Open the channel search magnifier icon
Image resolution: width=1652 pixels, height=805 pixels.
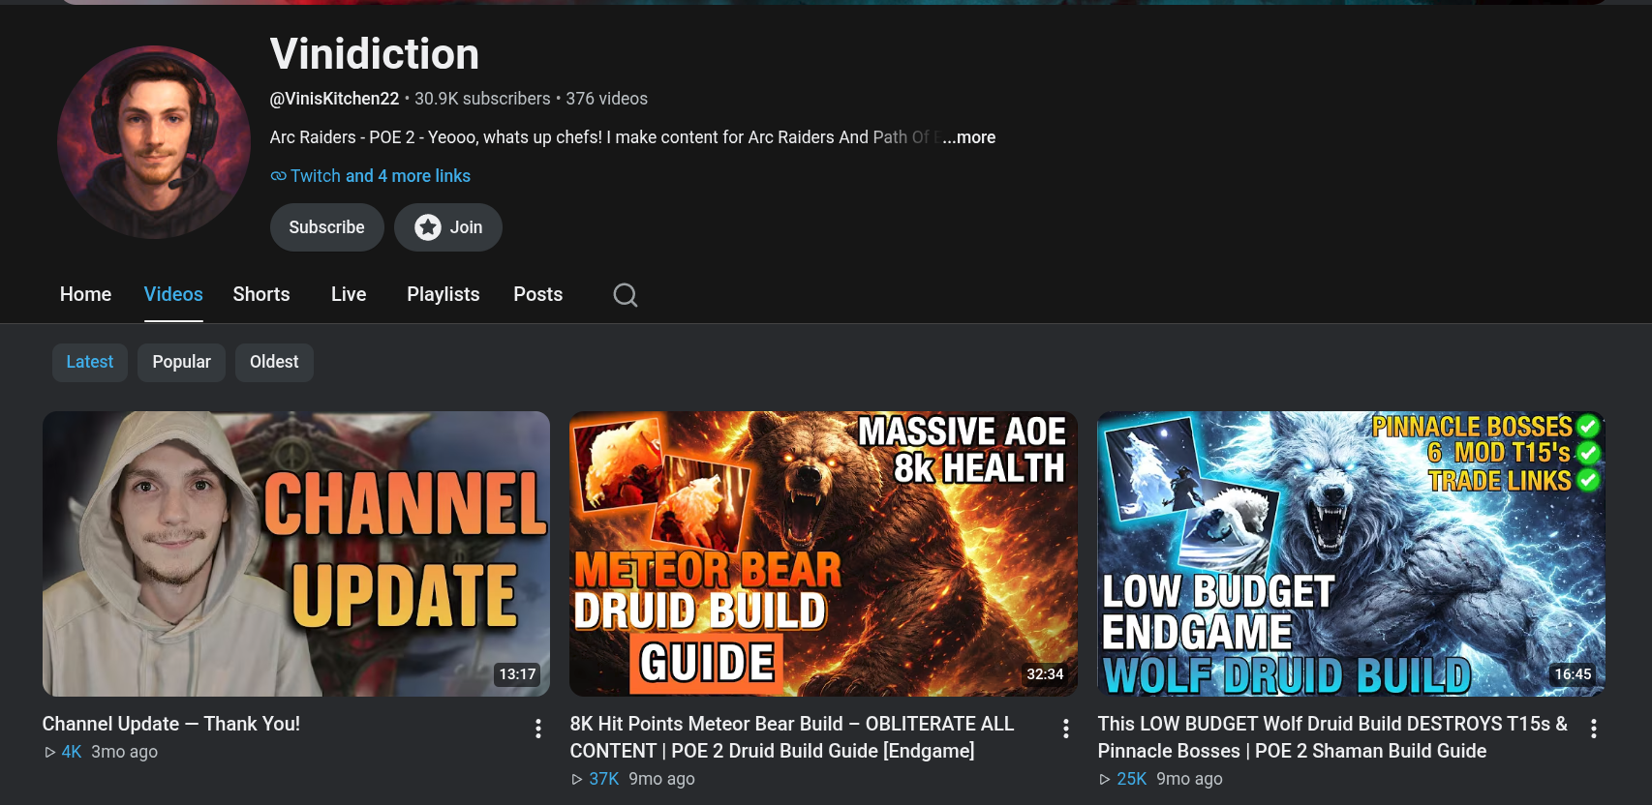point(626,295)
